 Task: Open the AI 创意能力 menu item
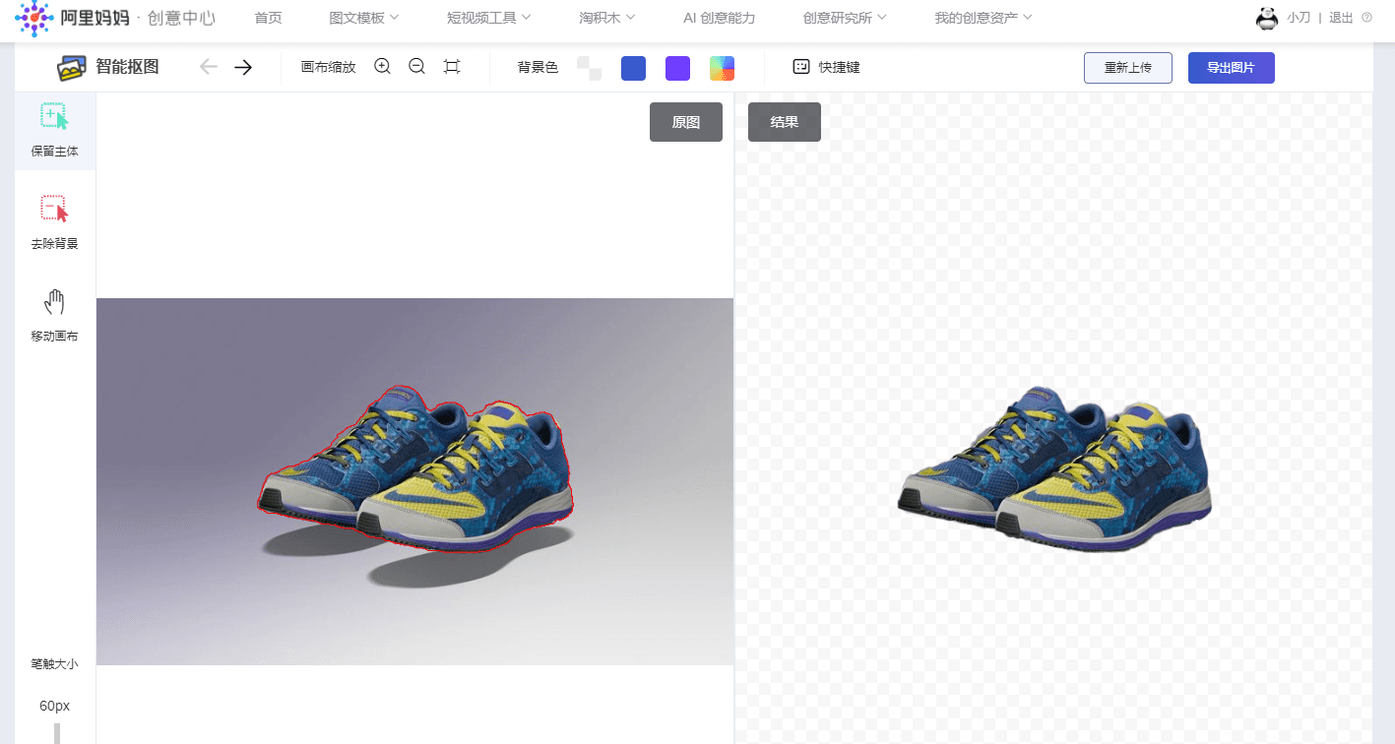pos(718,18)
